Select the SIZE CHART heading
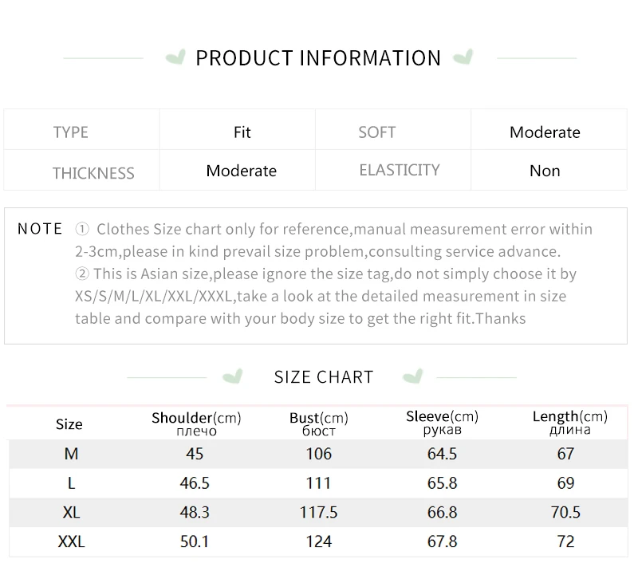Screen dimensions: 638x571 324,377
